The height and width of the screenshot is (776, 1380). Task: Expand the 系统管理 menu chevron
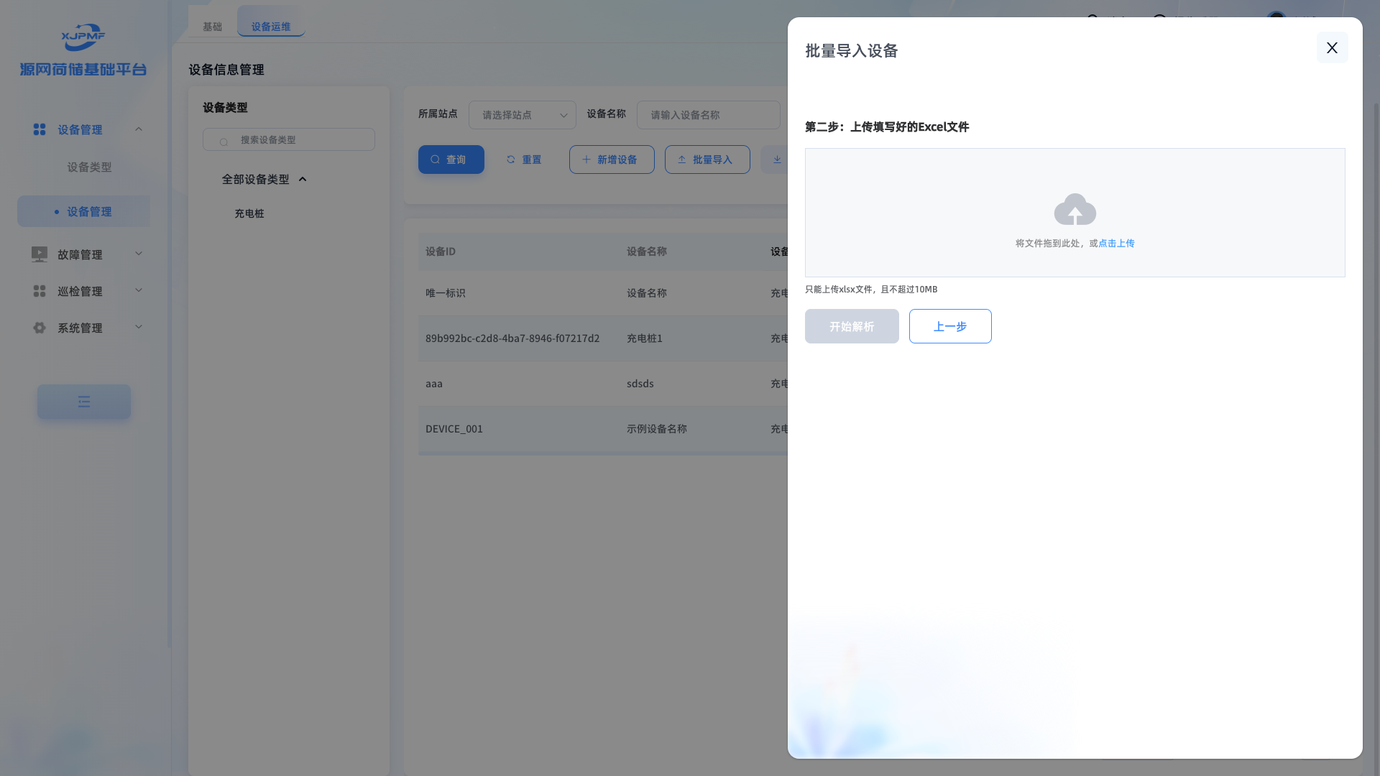pyautogui.click(x=139, y=327)
